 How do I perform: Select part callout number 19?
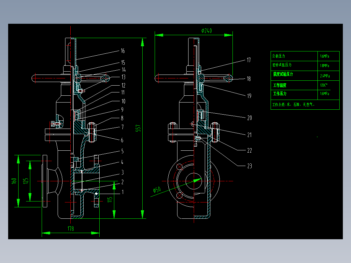(x=249, y=96)
